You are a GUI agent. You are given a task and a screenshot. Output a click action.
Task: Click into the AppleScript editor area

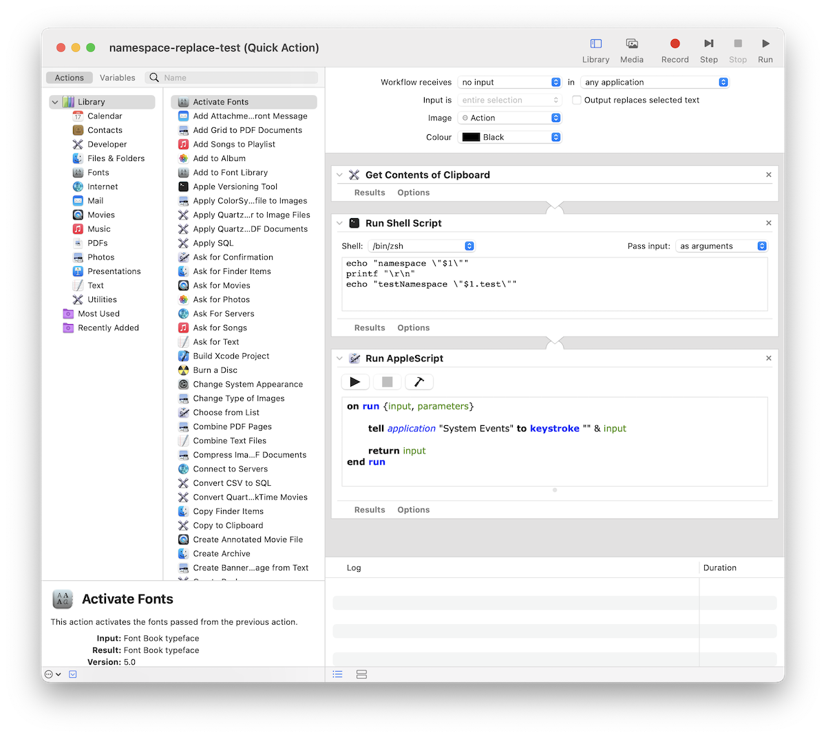[555, 442]
